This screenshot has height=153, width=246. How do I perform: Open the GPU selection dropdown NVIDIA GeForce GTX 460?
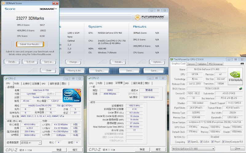(x=193, y=149)
